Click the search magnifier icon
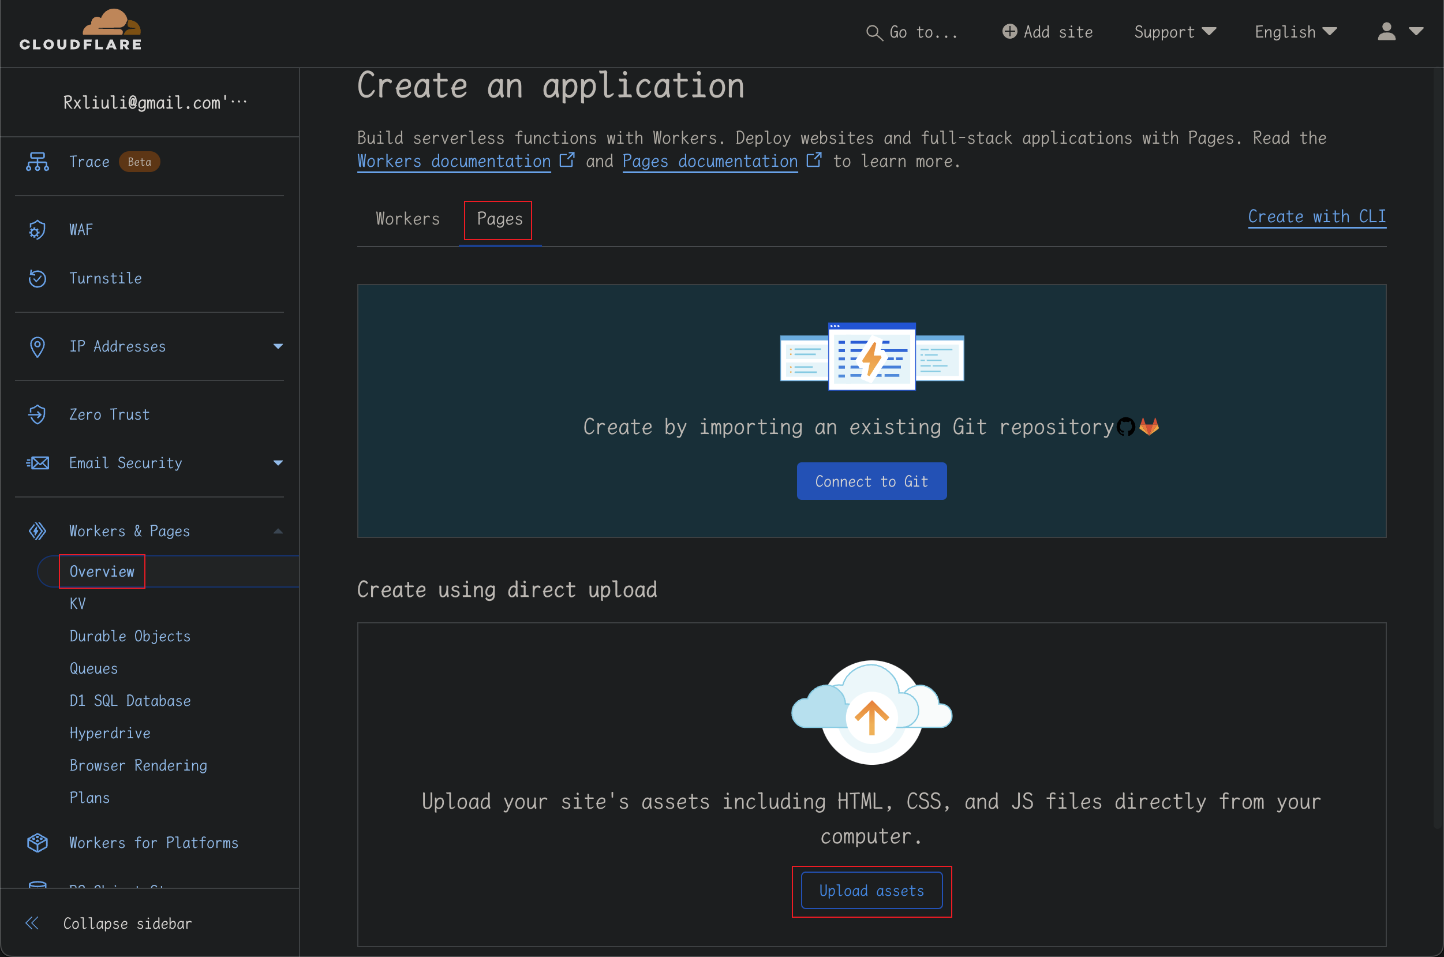 point(874,33)
